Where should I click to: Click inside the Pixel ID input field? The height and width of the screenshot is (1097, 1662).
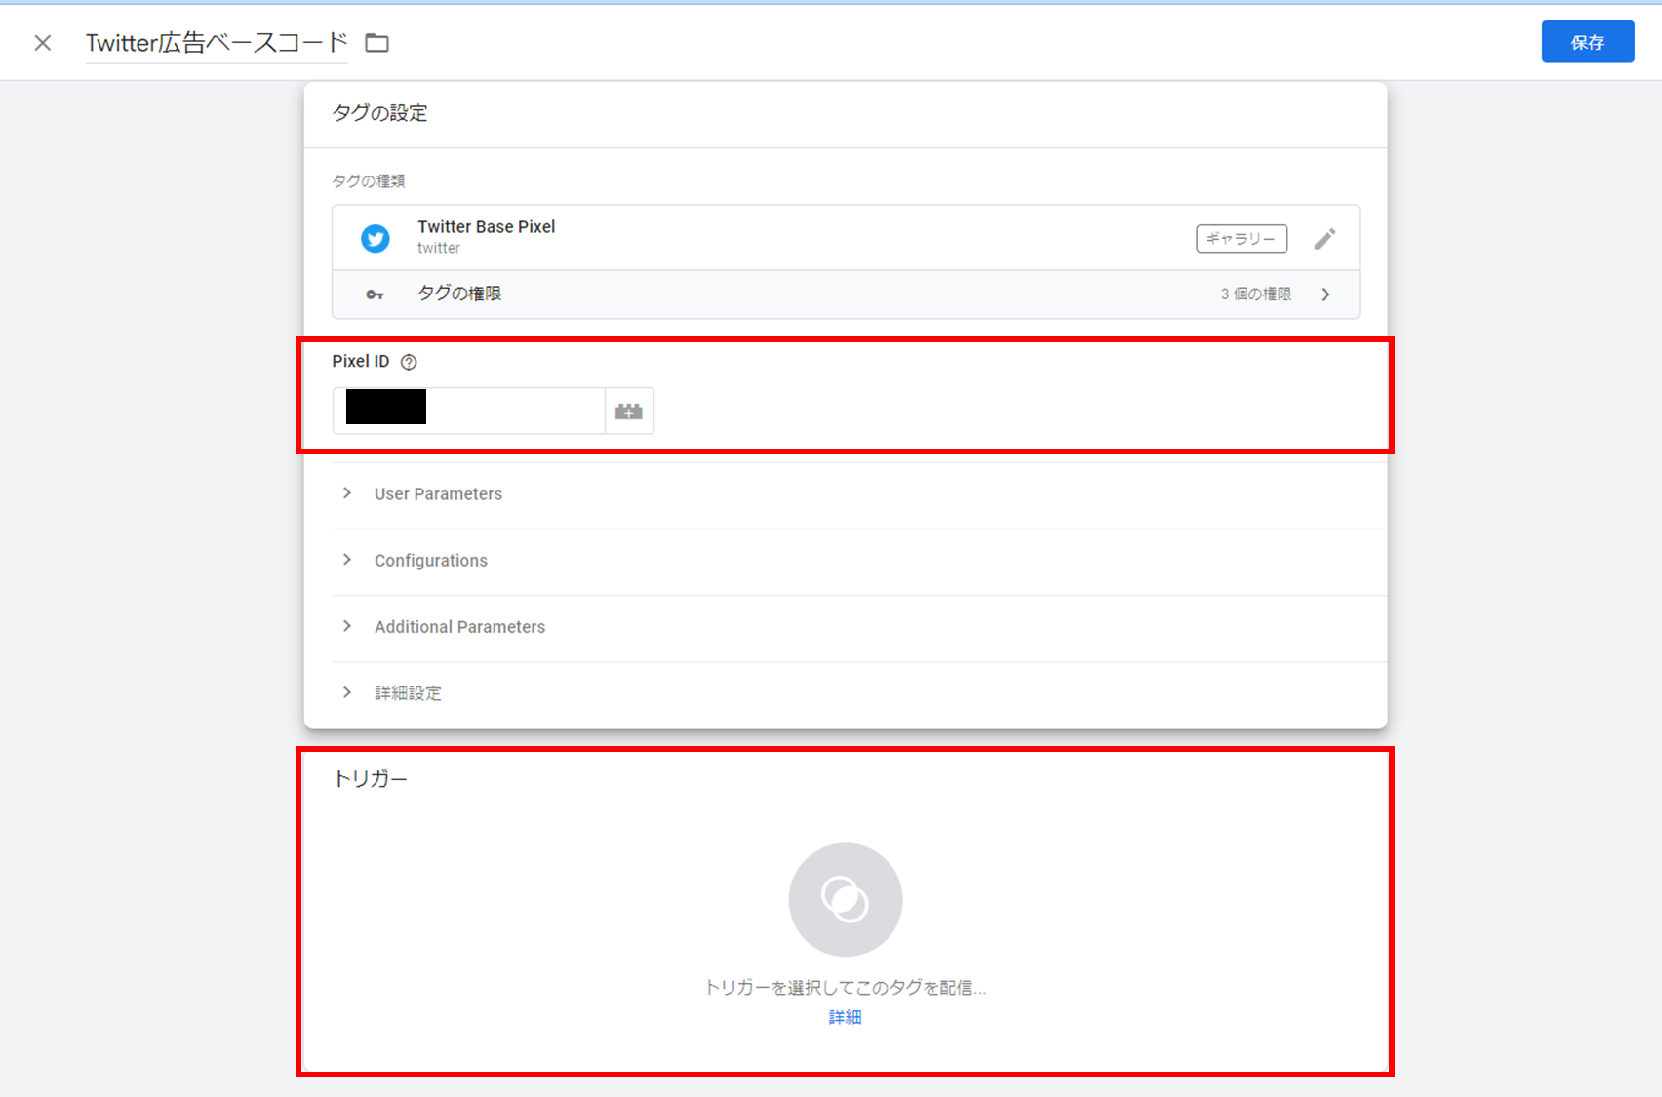[469, 411]
